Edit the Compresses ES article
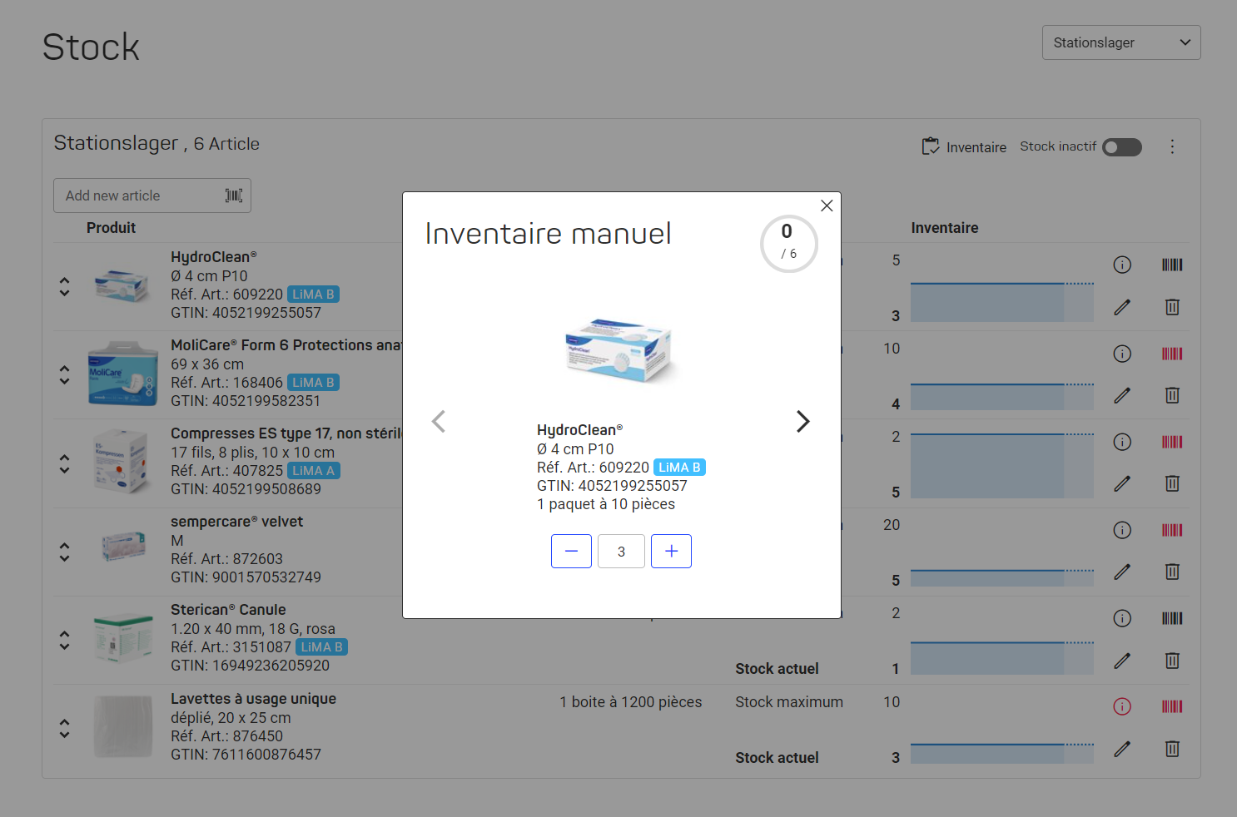This screenshot has height=817, width=1237. click(1122, 483)
